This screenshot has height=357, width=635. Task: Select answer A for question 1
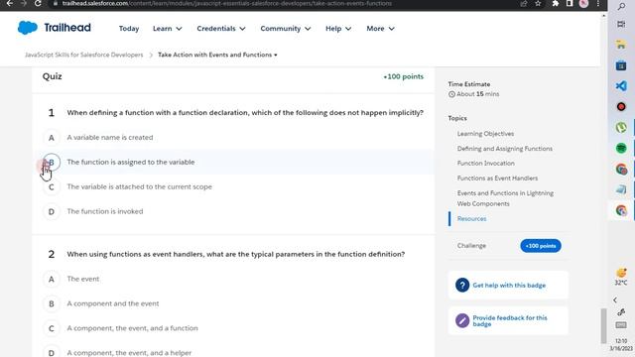tap(52, 138)
